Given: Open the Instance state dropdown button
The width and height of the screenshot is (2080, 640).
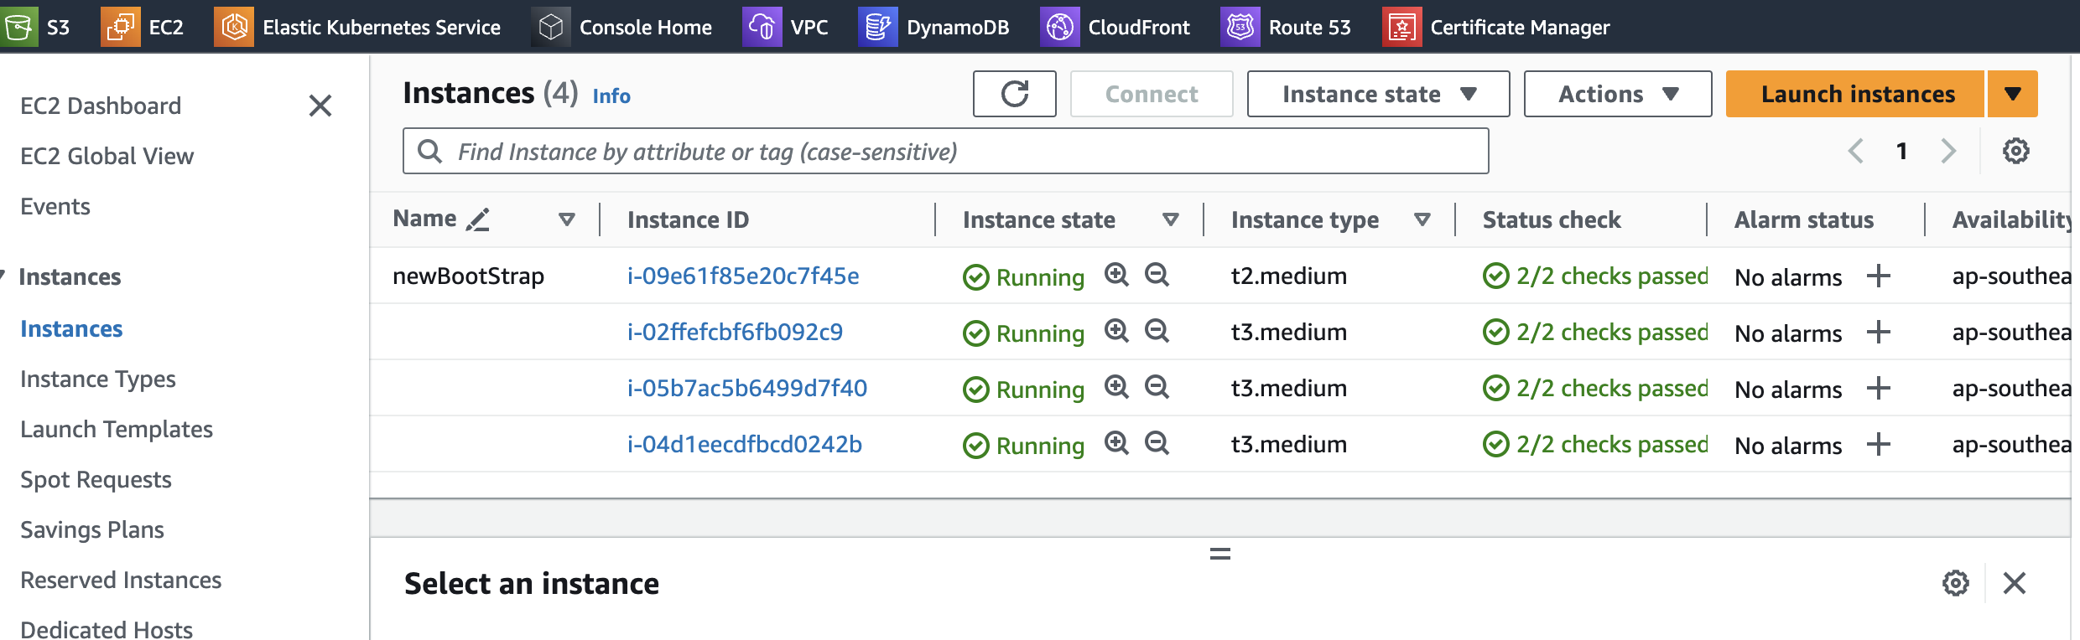Looking at the screenshot, I should pos(1378,94).
